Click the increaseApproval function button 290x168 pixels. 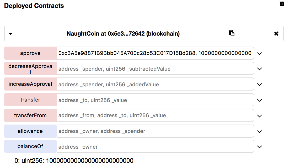coord(30,84)
